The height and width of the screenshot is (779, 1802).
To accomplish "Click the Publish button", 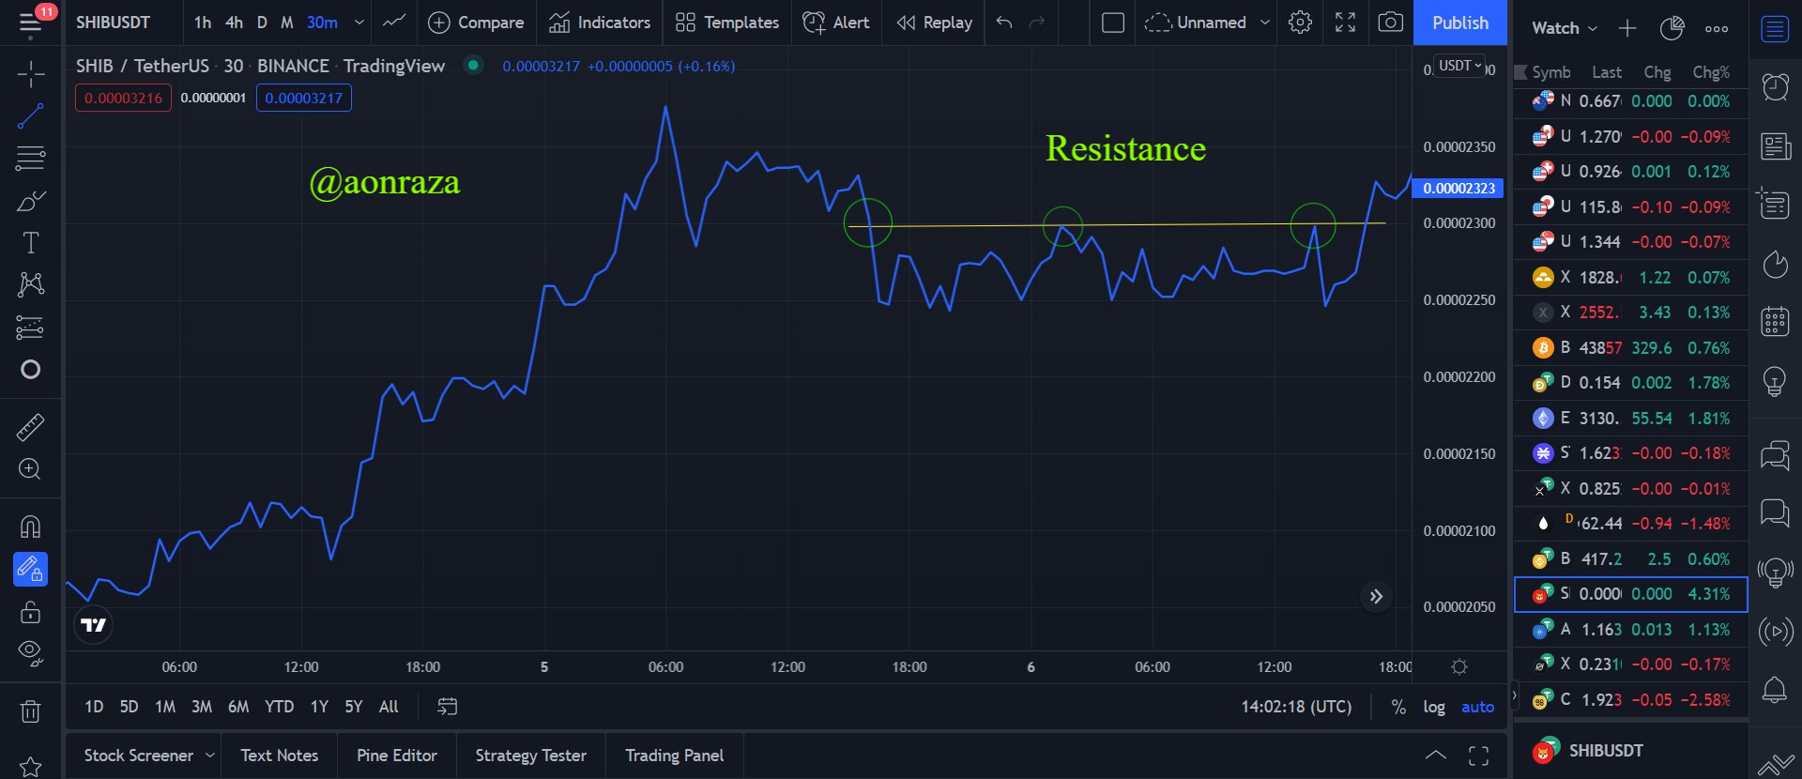I will point(1460,23).
